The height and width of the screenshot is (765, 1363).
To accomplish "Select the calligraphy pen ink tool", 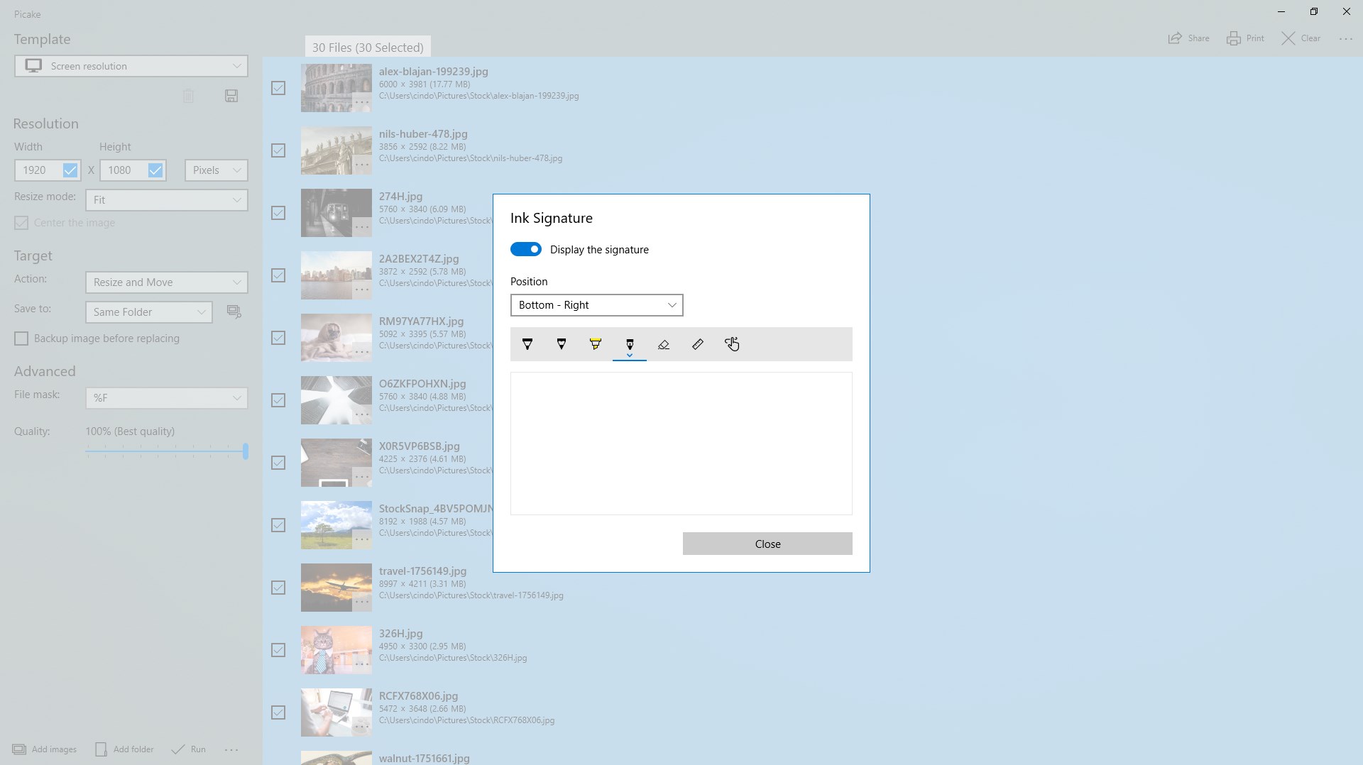I will (630, 344).
